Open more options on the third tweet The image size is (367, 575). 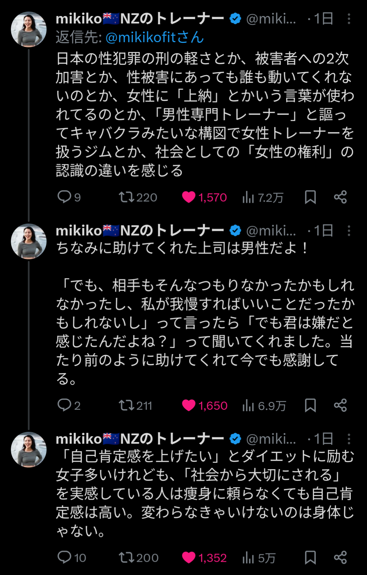(349, 439)
